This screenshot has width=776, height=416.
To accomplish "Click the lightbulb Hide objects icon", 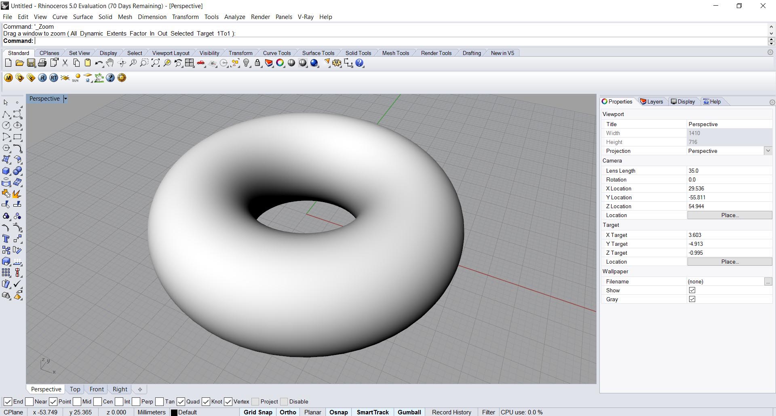I will coord(246,63).
